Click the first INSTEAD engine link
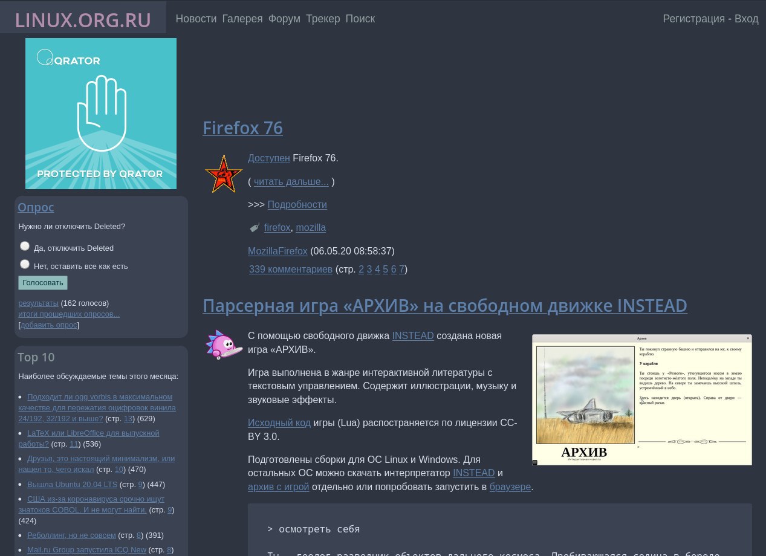The image size is (766, 556). [x=413, y=335]
